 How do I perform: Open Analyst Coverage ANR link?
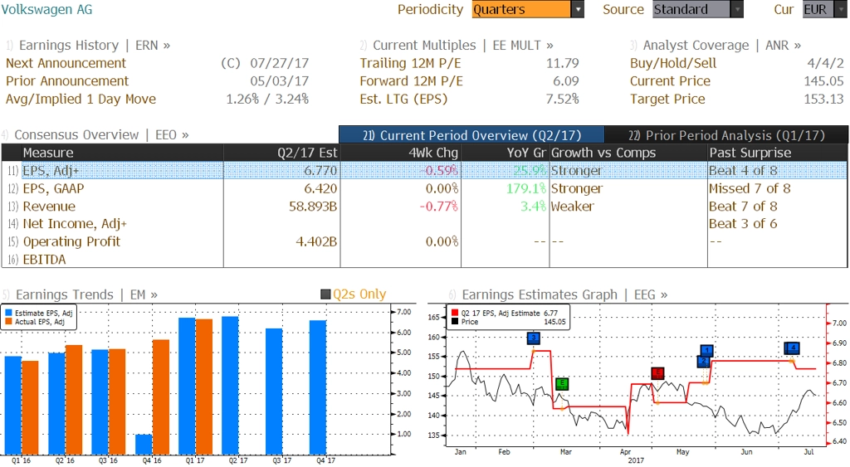721,46
